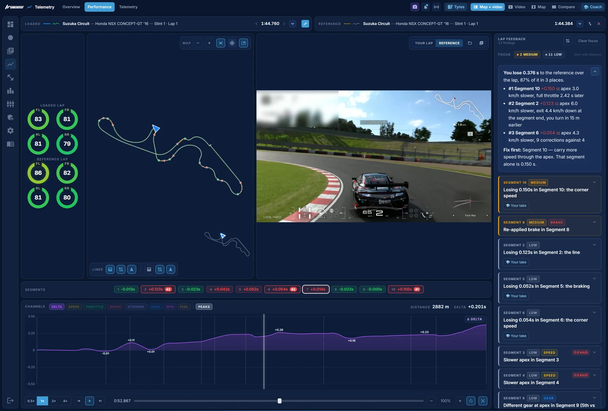The width and height of the screenshot is (608, 411).
Task: Reset chart zoom with circular arrow icon
Action: coord(471,401)
